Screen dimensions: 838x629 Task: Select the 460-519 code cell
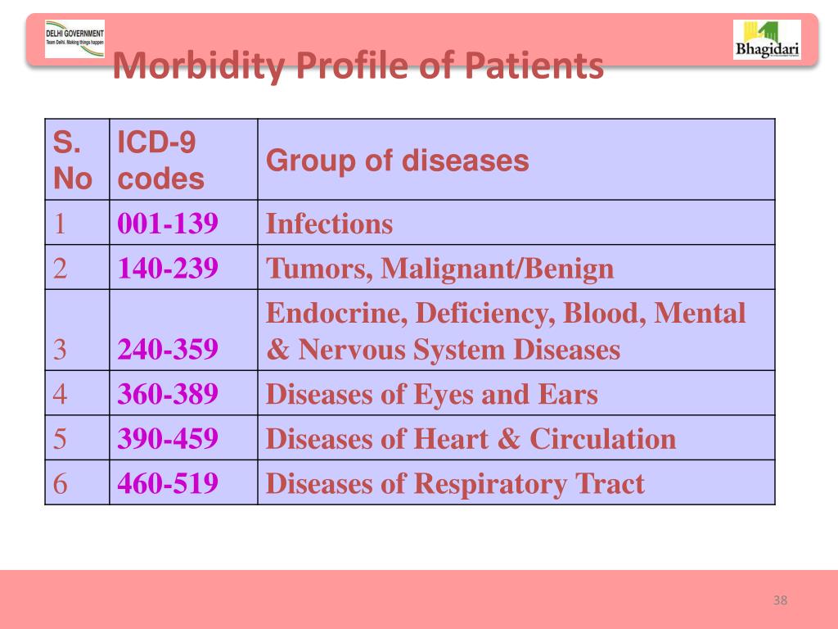[168, 483]
